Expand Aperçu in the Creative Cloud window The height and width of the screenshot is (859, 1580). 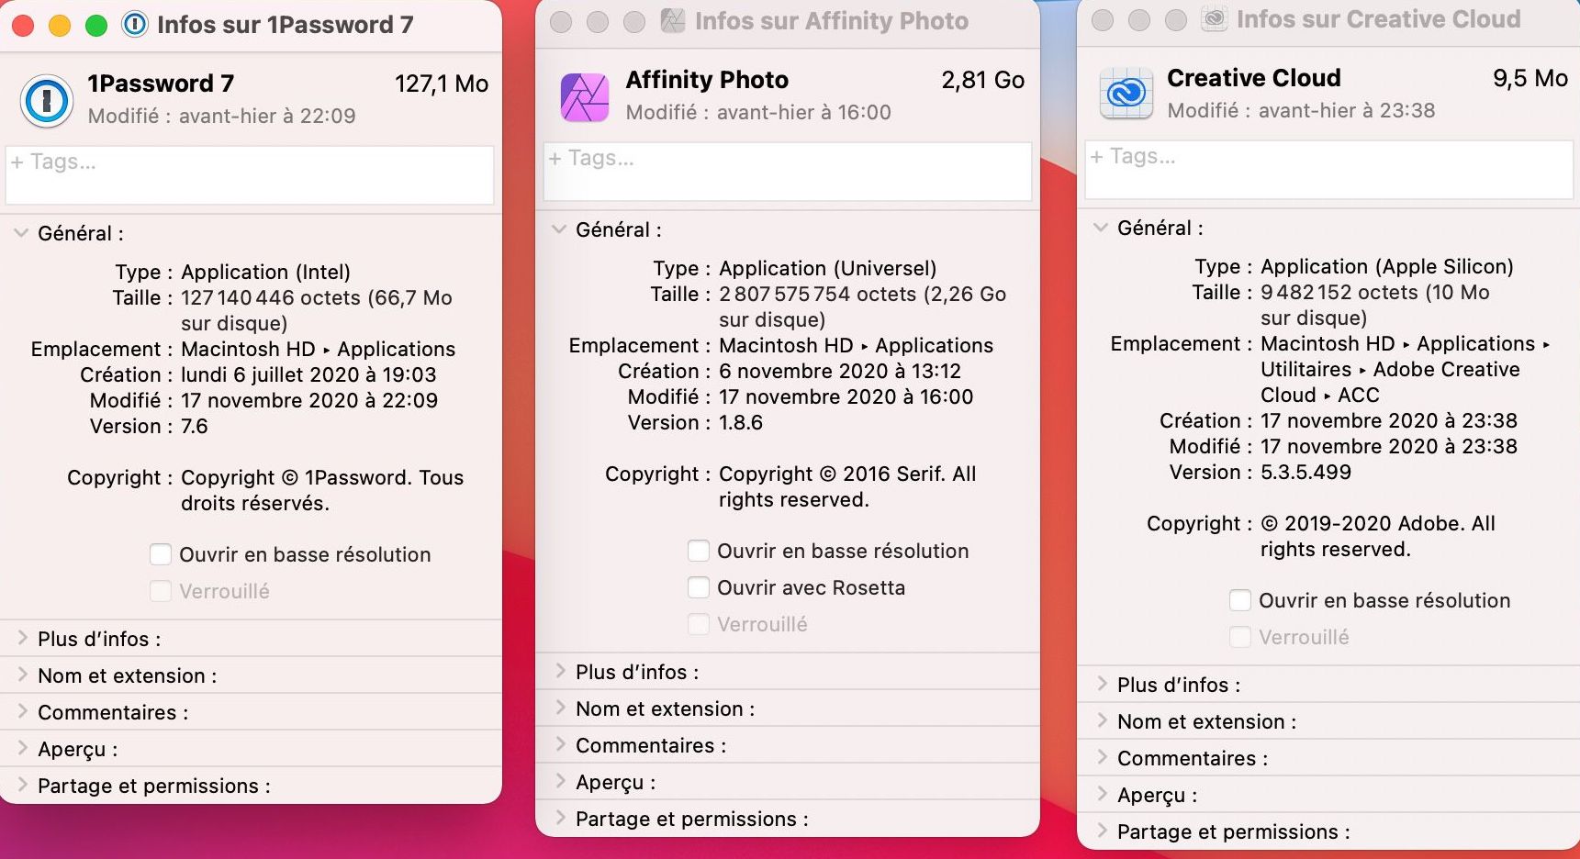(1103, 794)
